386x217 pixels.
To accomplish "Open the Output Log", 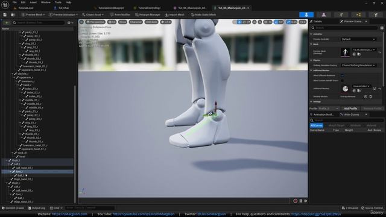I will (x=36, y=208).
